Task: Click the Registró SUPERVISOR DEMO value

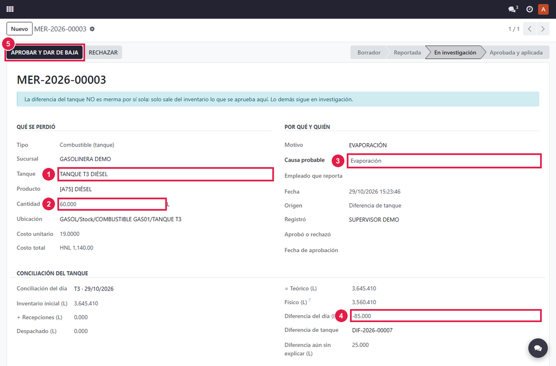Action: click(x=374, y=220)
